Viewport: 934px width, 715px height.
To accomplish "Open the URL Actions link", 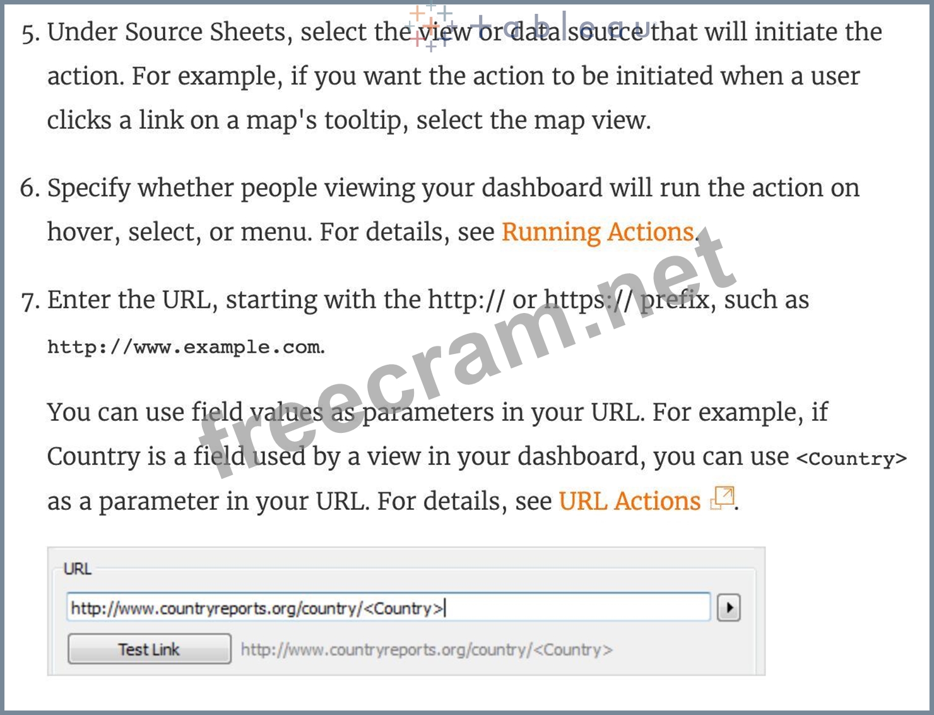I will (x=629, y=501).
